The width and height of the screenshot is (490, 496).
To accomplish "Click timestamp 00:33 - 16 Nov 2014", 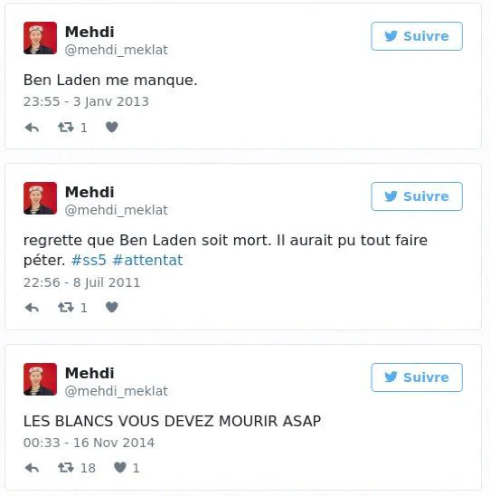I will tap(89, 443).
